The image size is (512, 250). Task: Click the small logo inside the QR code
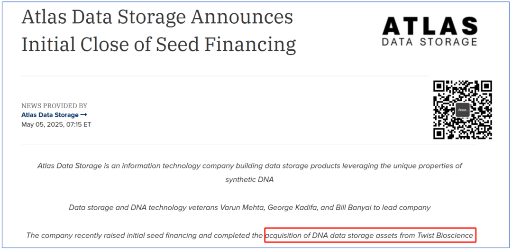[463, 110]
